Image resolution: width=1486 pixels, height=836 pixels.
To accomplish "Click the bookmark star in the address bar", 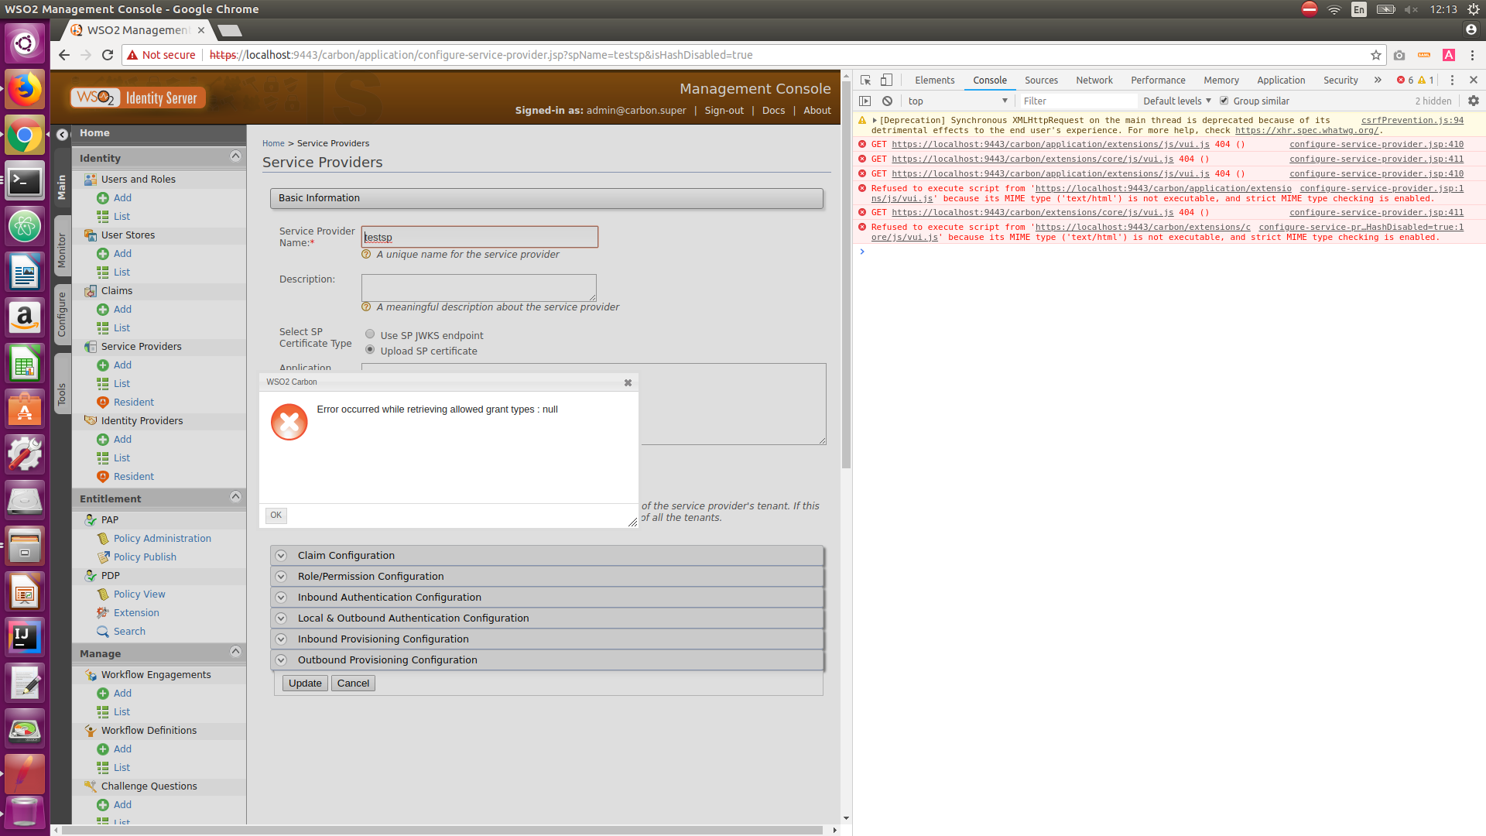I will [1375, 55].
